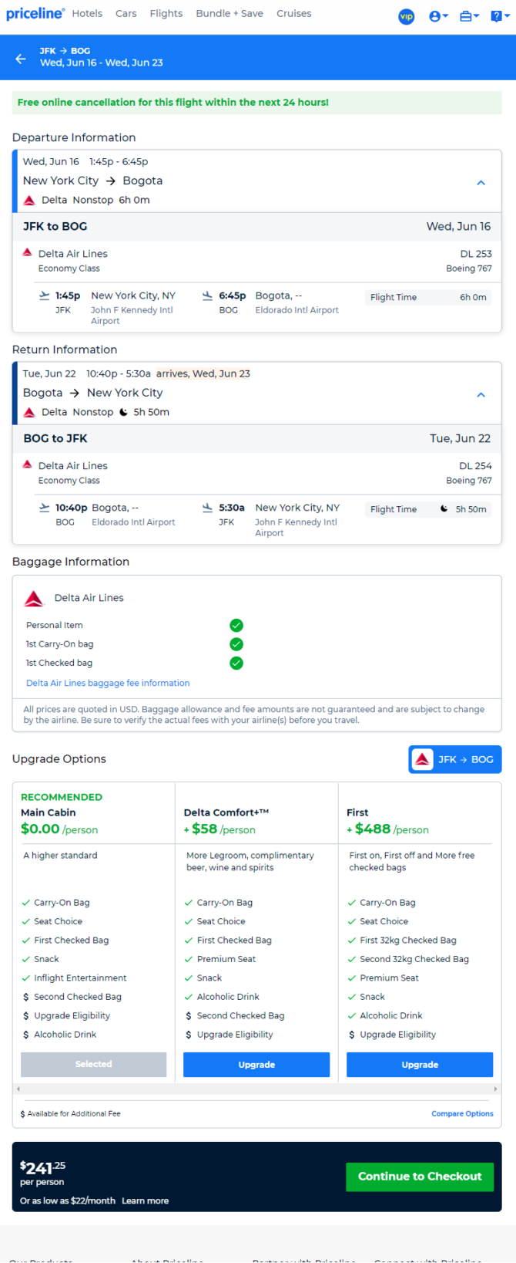
Task: Click the 1st Checked bag green checkmark
Action: coord(236,663)
